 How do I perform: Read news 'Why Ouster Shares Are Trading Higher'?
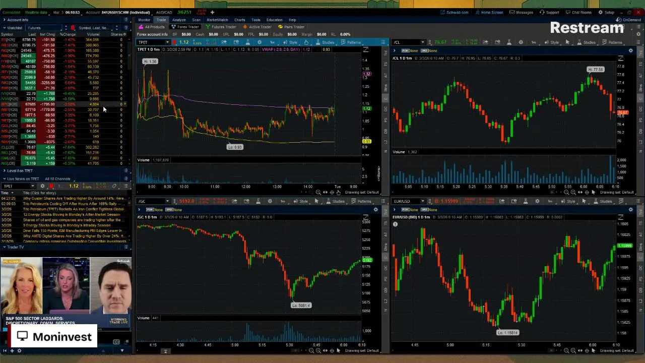75,199
